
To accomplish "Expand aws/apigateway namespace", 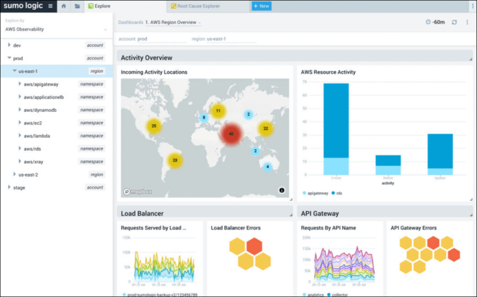I will click(x=20, y=84).
